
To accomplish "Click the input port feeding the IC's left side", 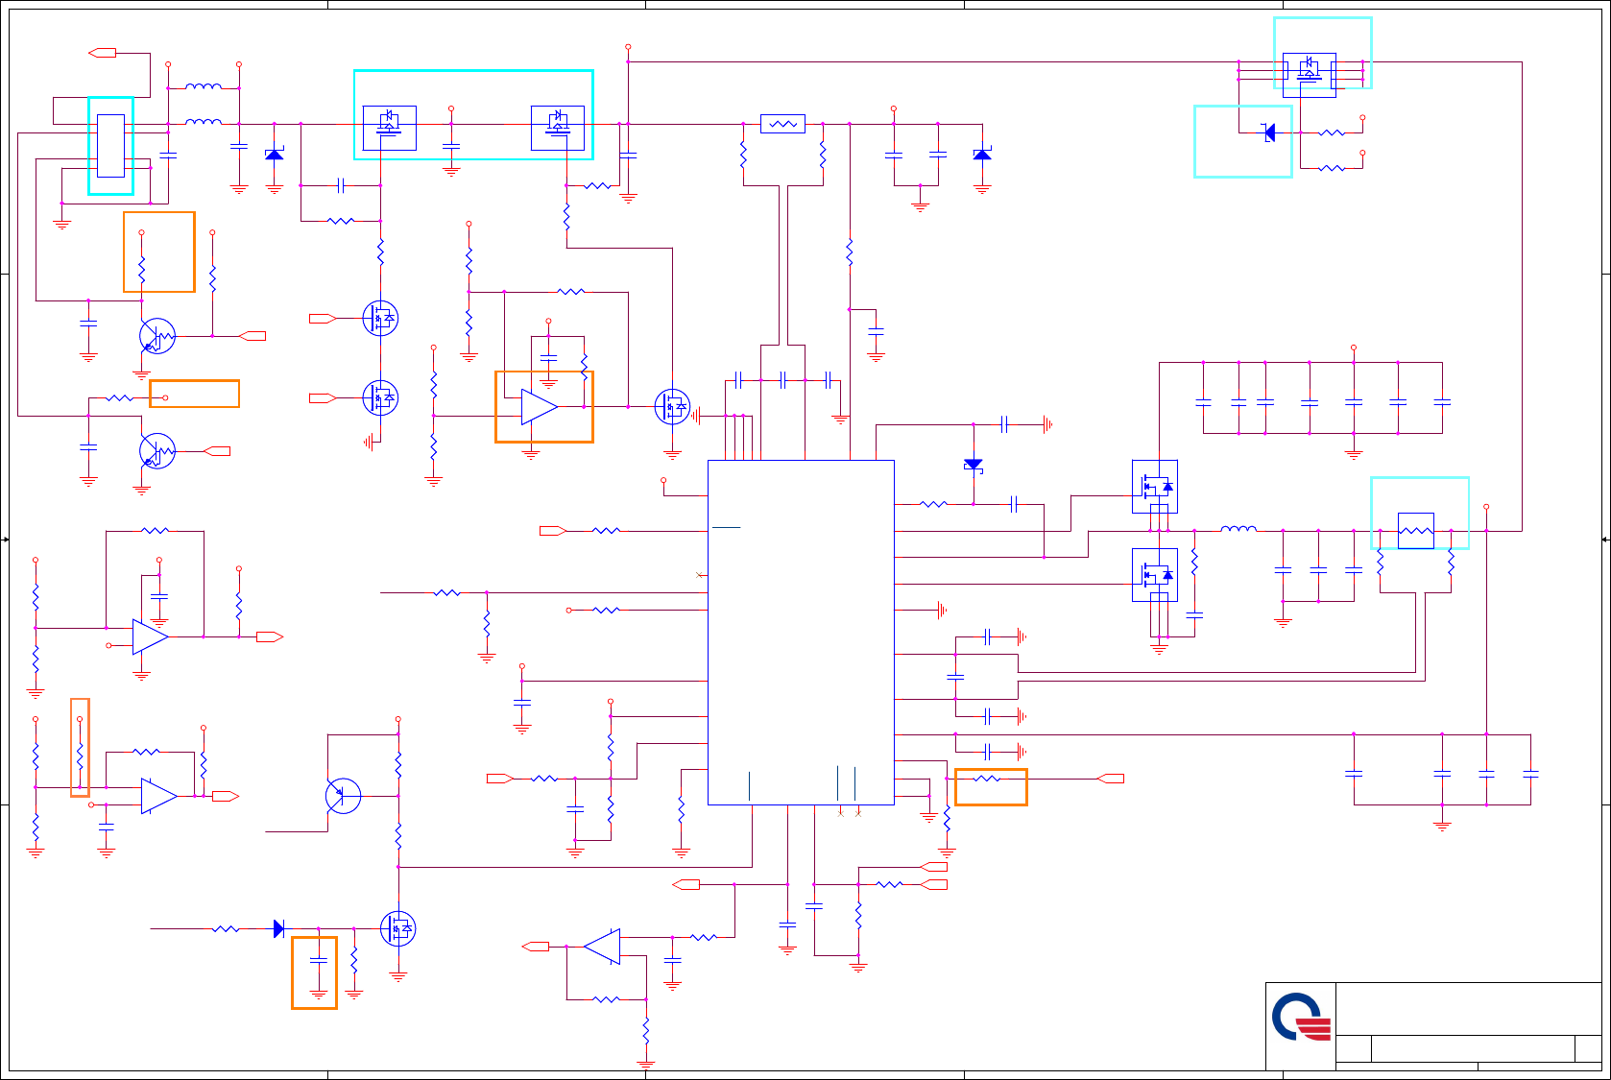I will pos(553,531).
